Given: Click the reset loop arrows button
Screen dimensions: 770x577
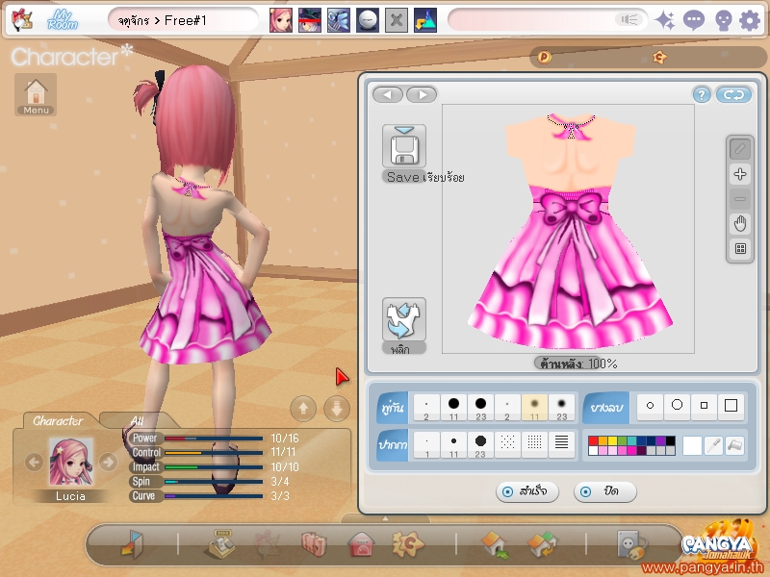Looking at the screenshot, I should click(733, 94).
